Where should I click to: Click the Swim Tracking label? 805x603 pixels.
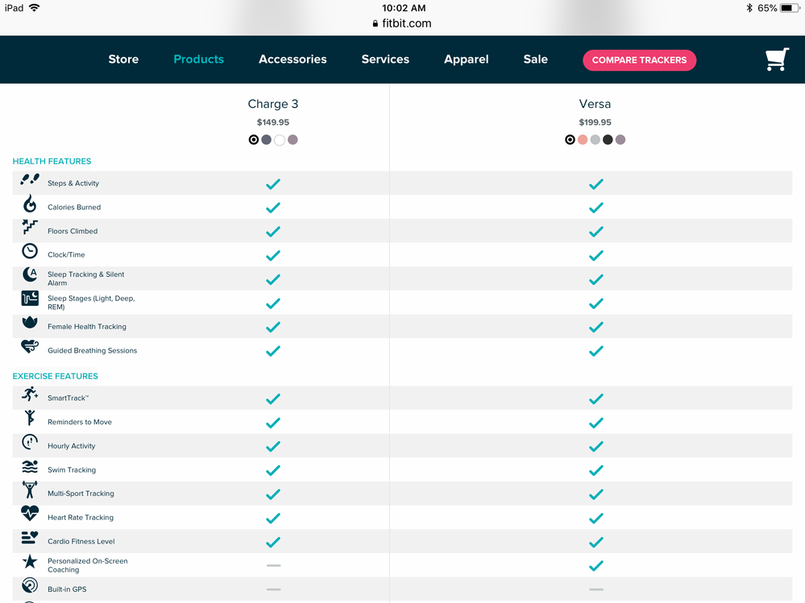pyautogui.click(x=72, y=469)
